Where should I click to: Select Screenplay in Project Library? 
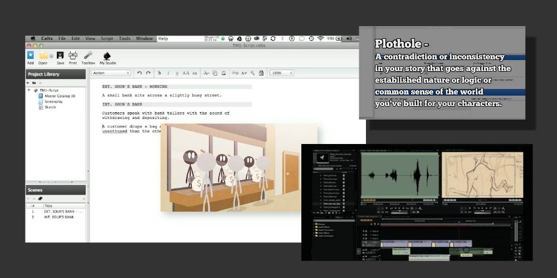point(54,102)
